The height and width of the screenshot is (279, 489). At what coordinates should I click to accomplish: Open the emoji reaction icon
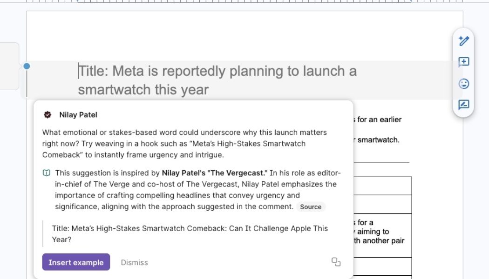click(463, 84)
